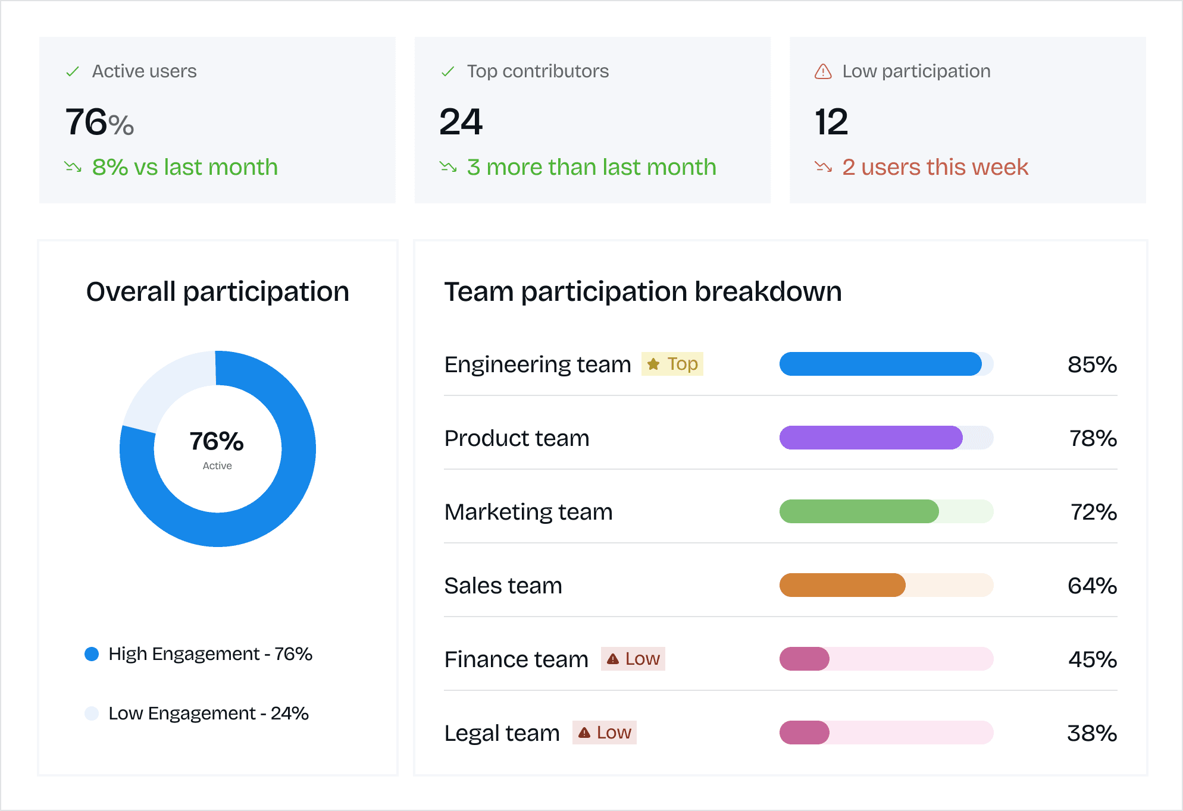Click the warning triangle beside Low participation

[x=823, y=72]
